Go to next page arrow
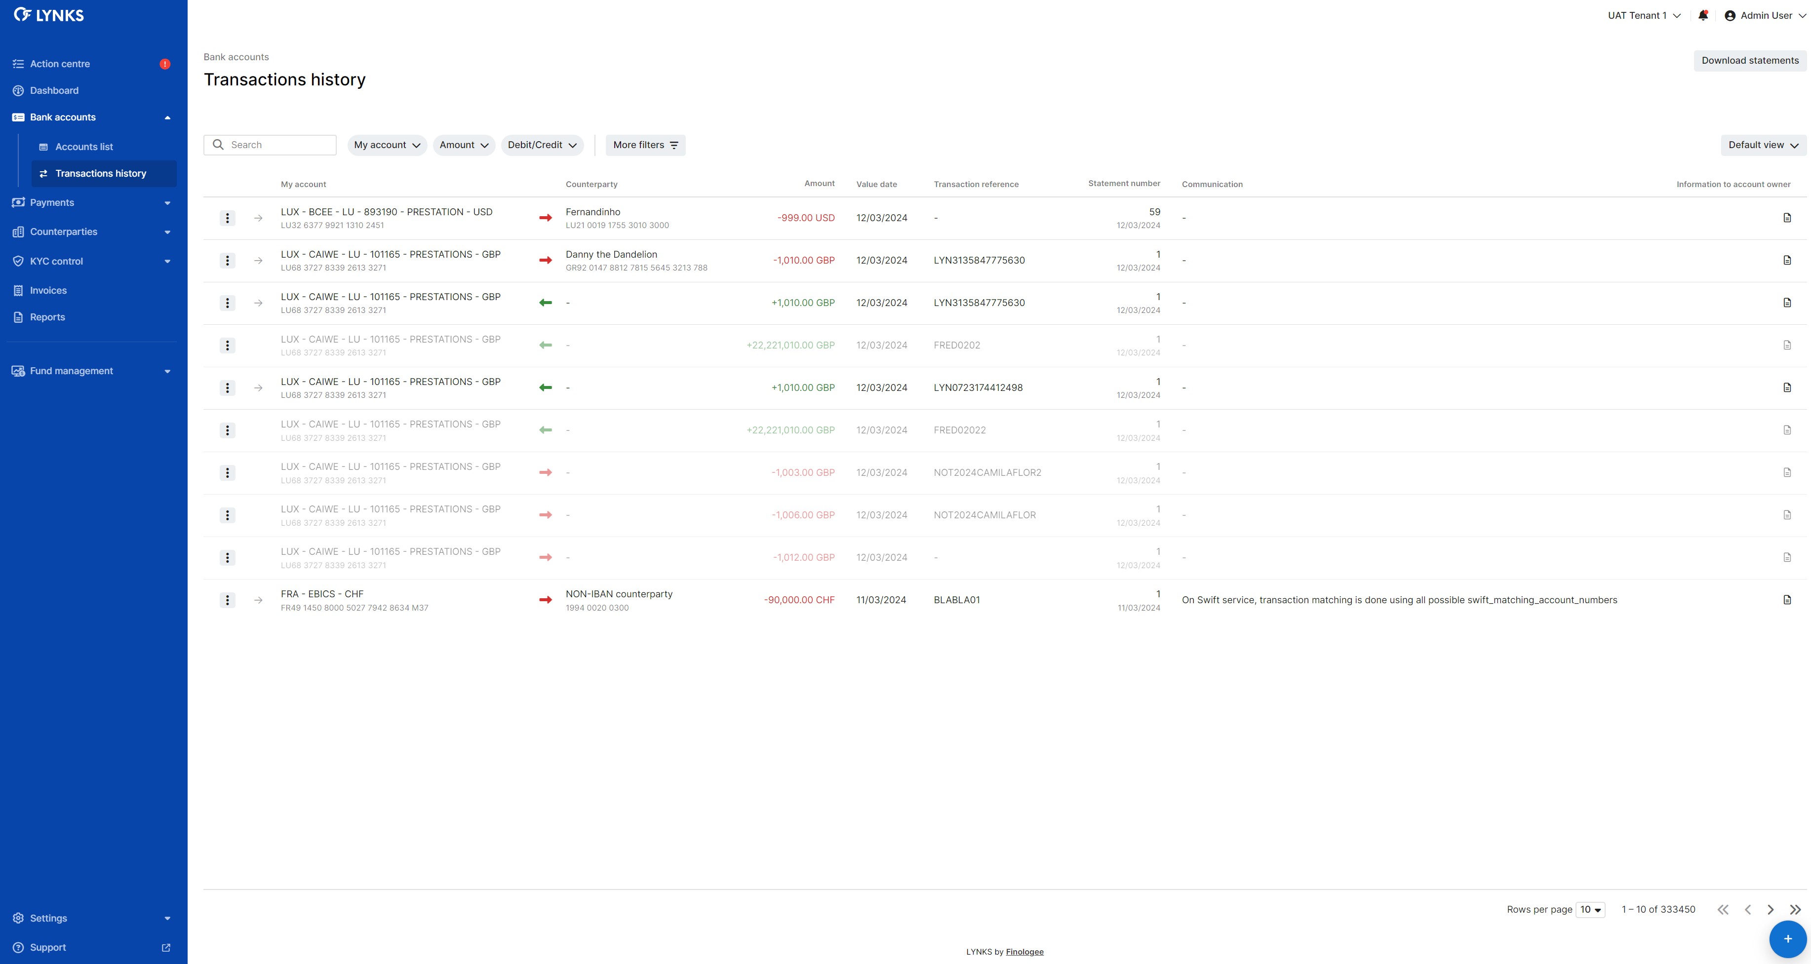 pos(1771,909)
